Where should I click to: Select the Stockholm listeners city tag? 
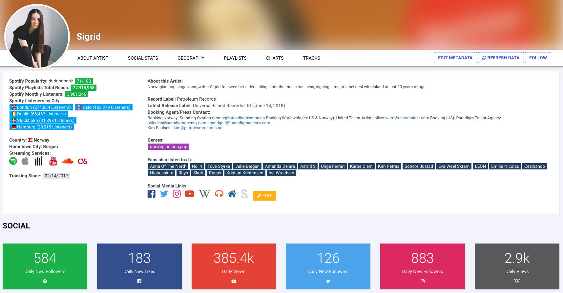43,120
